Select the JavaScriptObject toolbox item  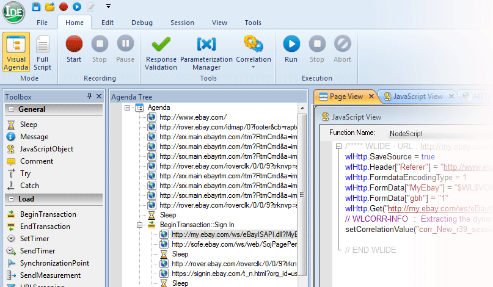46,149
